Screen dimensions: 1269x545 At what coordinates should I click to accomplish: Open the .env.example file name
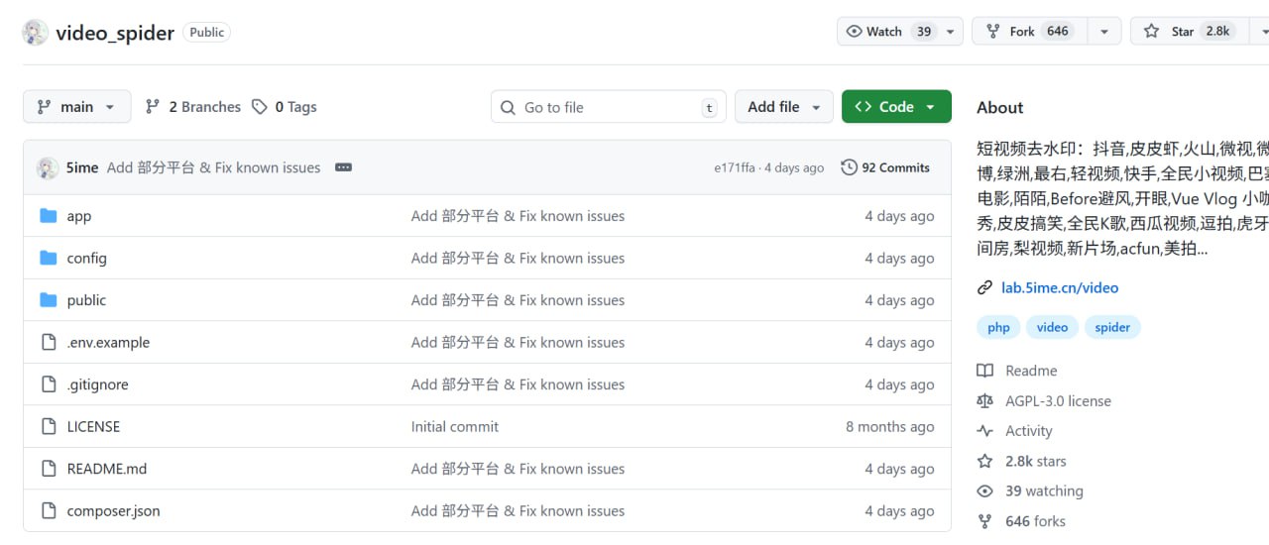[108, 342]
